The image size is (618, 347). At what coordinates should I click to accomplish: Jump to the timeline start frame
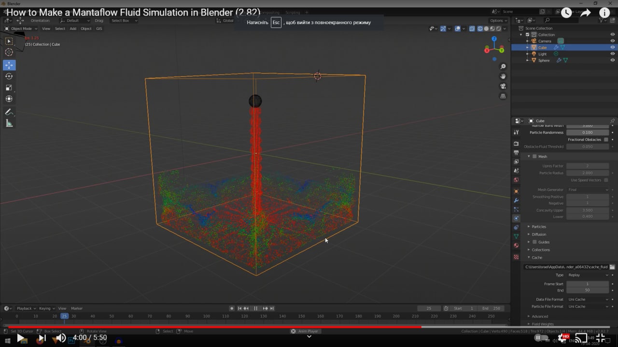(x=239, y=308)
